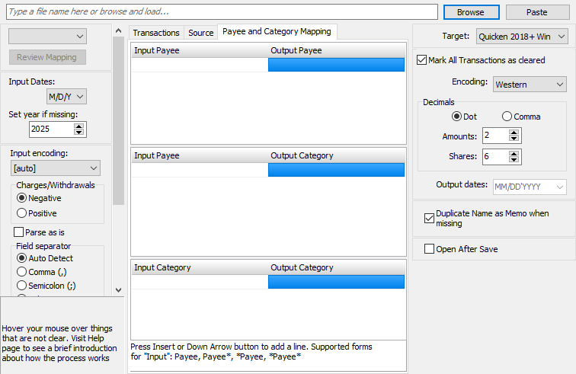
Task: Select Payee and Category Mapping tab
Action: tap(277, 31)
